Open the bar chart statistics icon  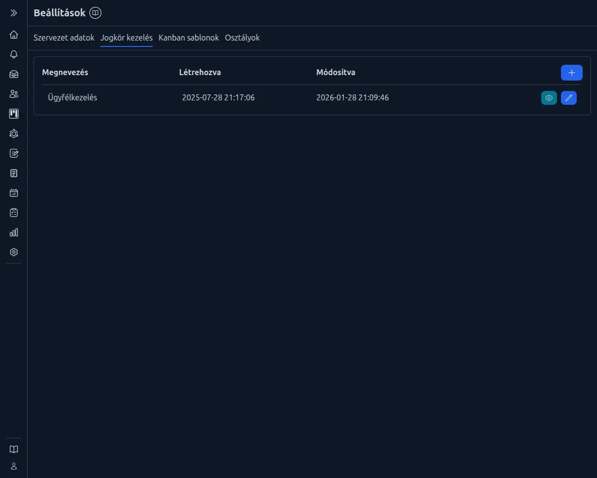click(14, 232)
